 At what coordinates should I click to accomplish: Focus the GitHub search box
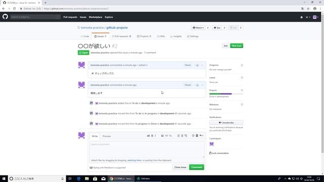(x=35, y=17)
